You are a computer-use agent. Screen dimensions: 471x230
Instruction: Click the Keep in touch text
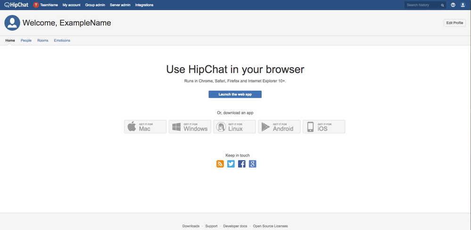point(238,155)
